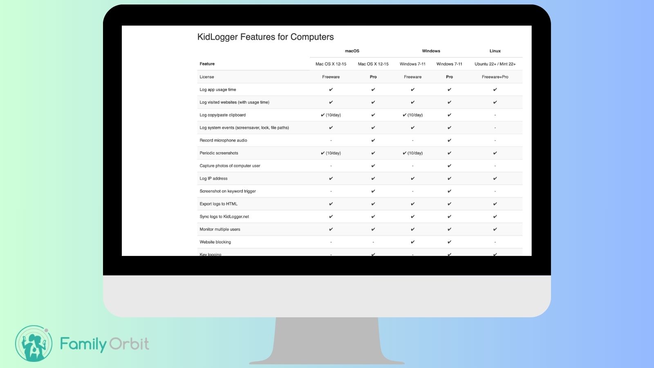Click the "Periodic screenshots" row label
The width and height of the screenshot is (654, 368).
(219, 153)
